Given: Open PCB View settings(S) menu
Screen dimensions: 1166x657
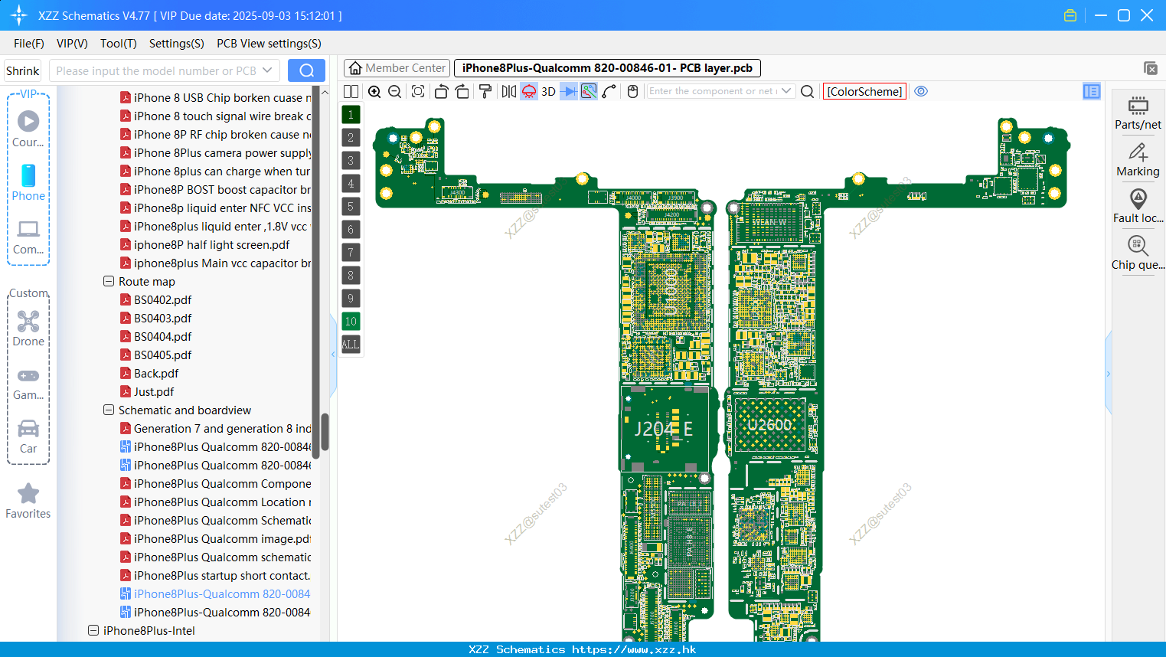Looking at the screenshot, I should [269, 44].
